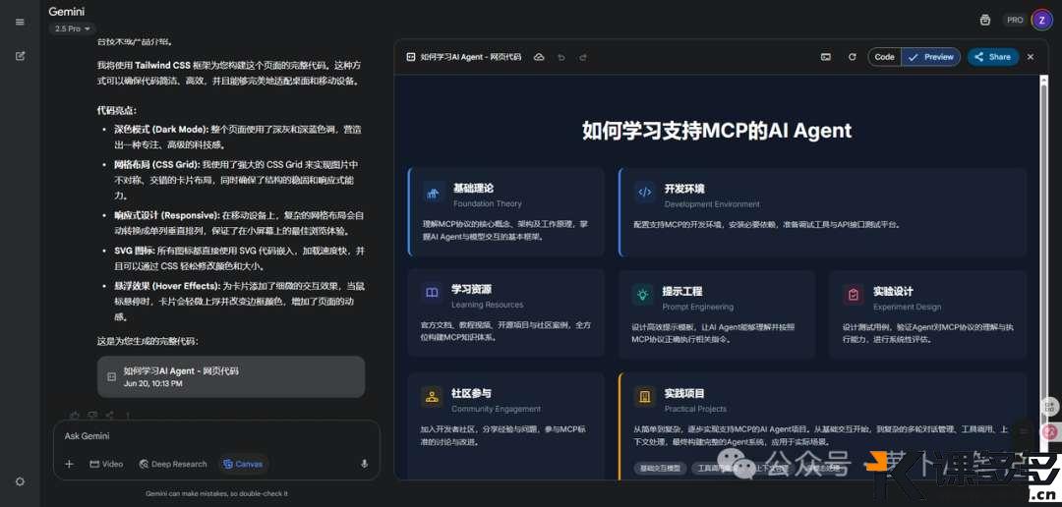Click the 'Experiment Design' subtitle
The image size is (1062, 507).
(907, 307)
